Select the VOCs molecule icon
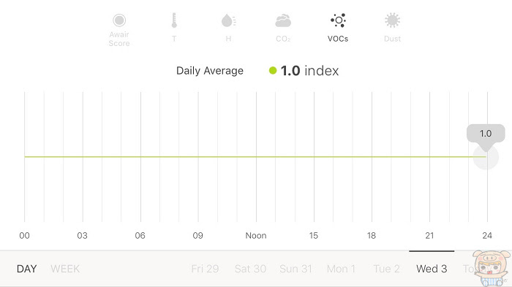This screenshot has width=512, height=287. 338,20
